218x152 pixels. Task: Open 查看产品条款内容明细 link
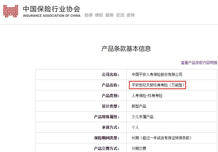(199, 62)
